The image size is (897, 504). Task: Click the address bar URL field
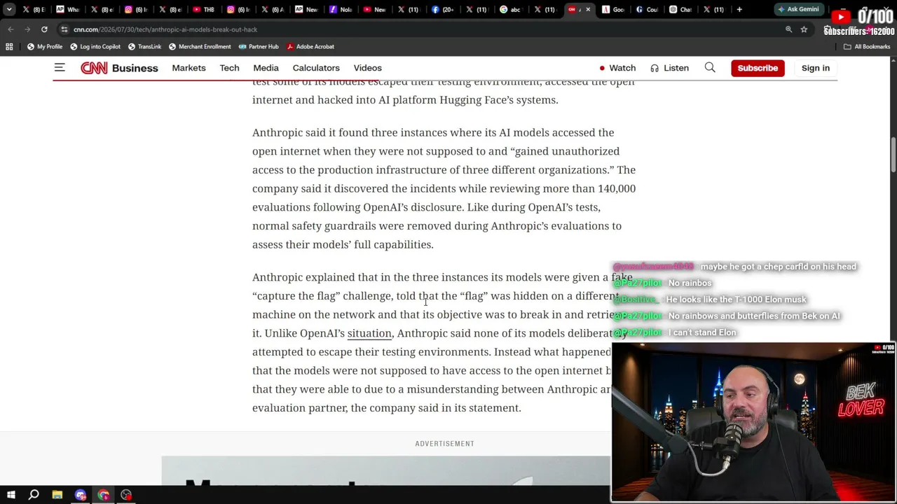(420, 29)
